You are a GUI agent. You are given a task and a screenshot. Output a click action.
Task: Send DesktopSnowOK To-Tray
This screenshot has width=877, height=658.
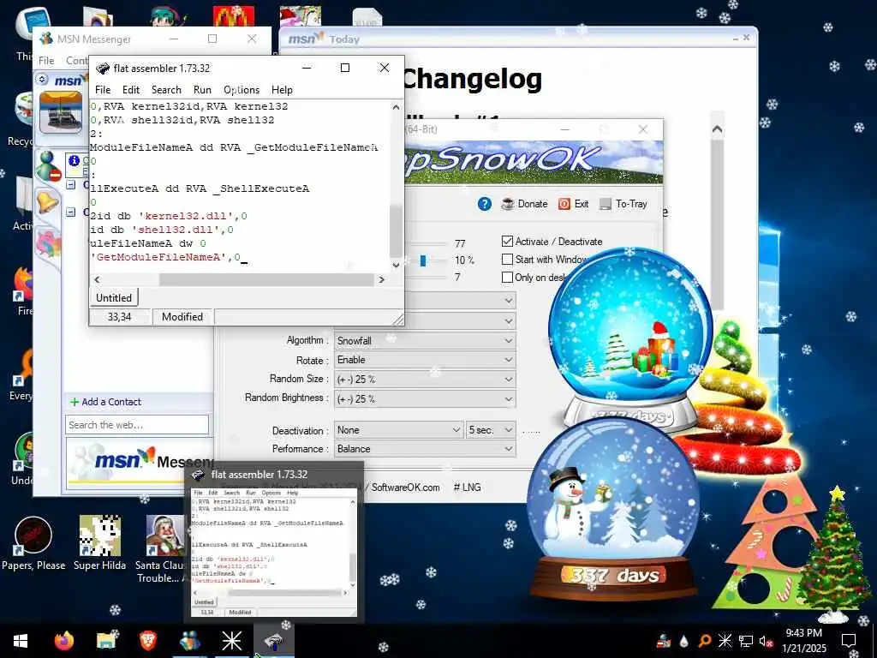pos(623,204)
